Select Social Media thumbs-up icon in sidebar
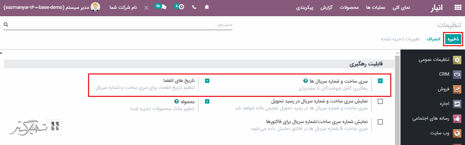465x145 pixels. click(x=457, y=119)
